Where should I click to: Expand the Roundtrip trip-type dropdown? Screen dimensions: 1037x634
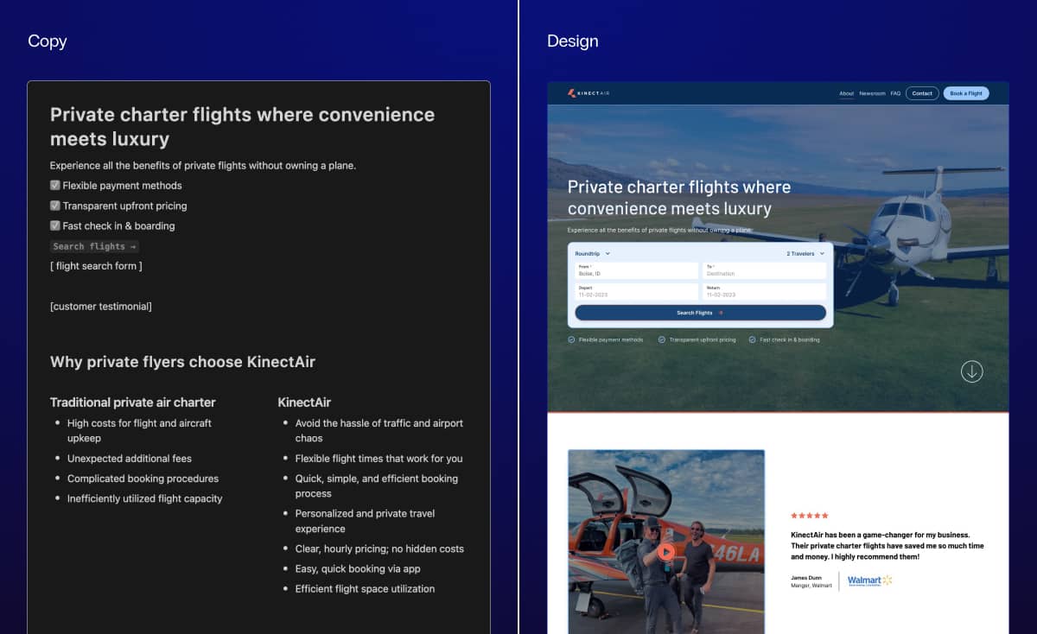pos(593,254)
